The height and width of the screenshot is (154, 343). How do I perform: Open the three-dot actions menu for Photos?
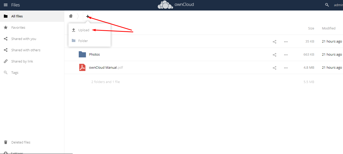(x=286, y=54)
